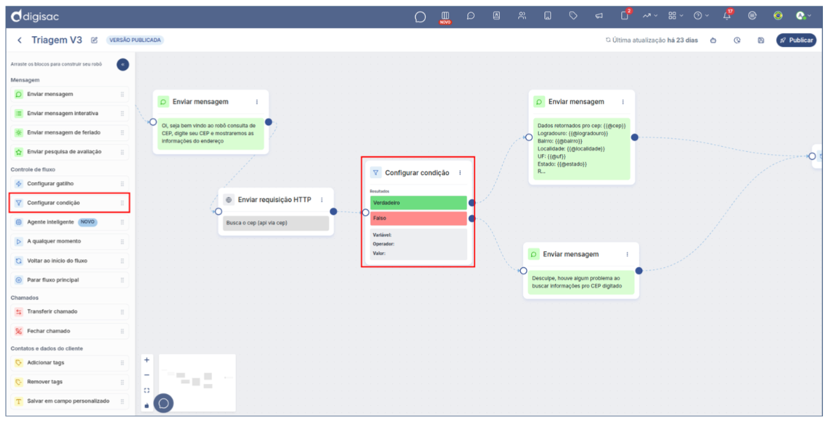
Task: Open options menu of Configurar condição node
Action: coord(460,173)
